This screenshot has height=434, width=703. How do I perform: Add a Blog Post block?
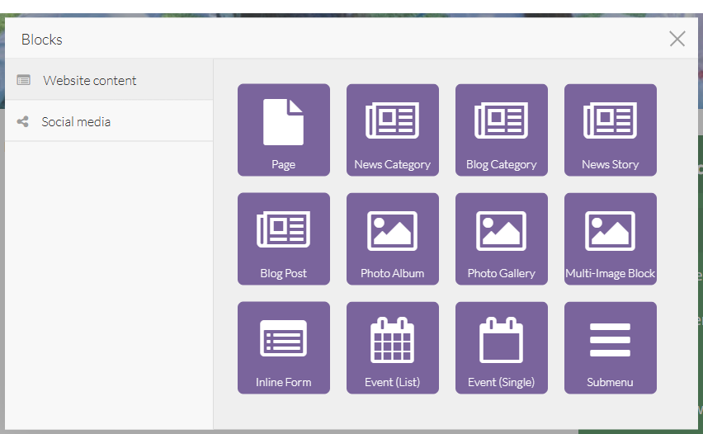pos(283,238)
